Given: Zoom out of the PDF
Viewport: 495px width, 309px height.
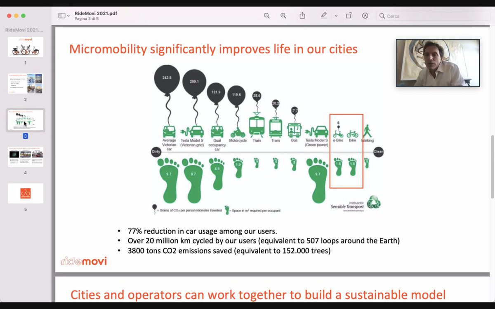Looking at the screenshot, I should click(267, 16).
